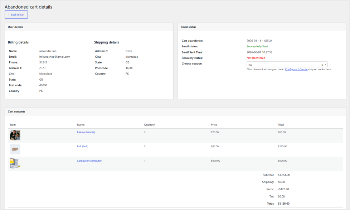Image resolution: width=350 pixels, height=210 pixels.
Task: Open the Configure / Create coupon link
Action: [x=296, y=70]
